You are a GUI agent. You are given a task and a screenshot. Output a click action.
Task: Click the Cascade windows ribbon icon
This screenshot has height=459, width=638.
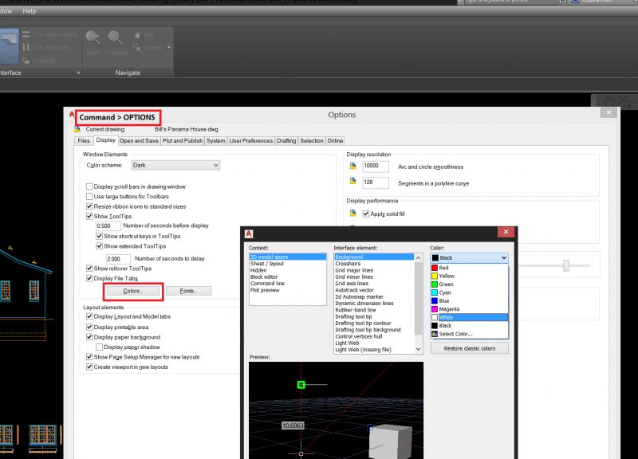[26, 61]
